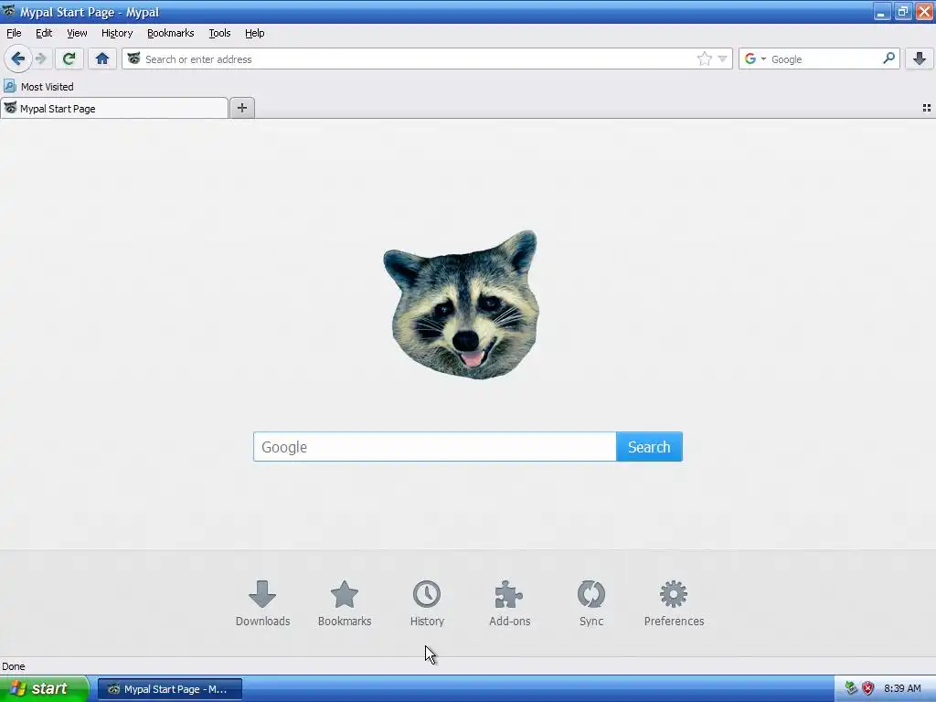The image size is (936, 702).
Task: Open Downloads from the start page shortcuts
Action: point(262,603)
